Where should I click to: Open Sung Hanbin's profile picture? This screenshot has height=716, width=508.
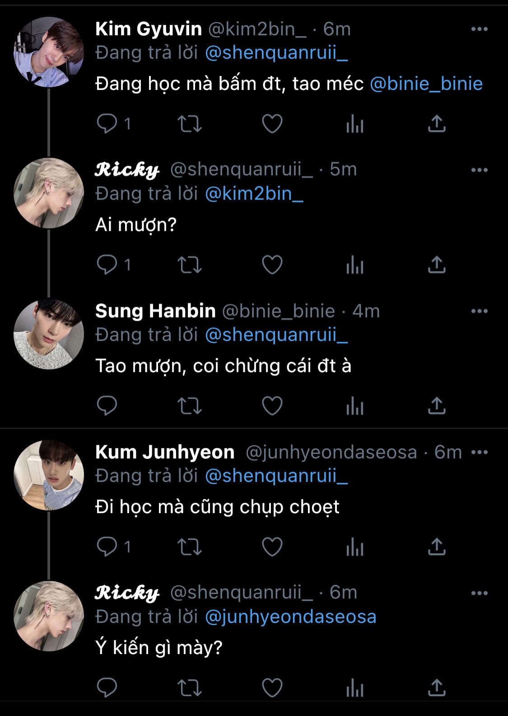(49, 334)
